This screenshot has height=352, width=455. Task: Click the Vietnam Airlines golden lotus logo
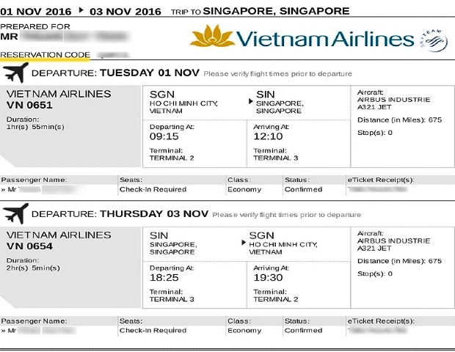coord(212,37)
